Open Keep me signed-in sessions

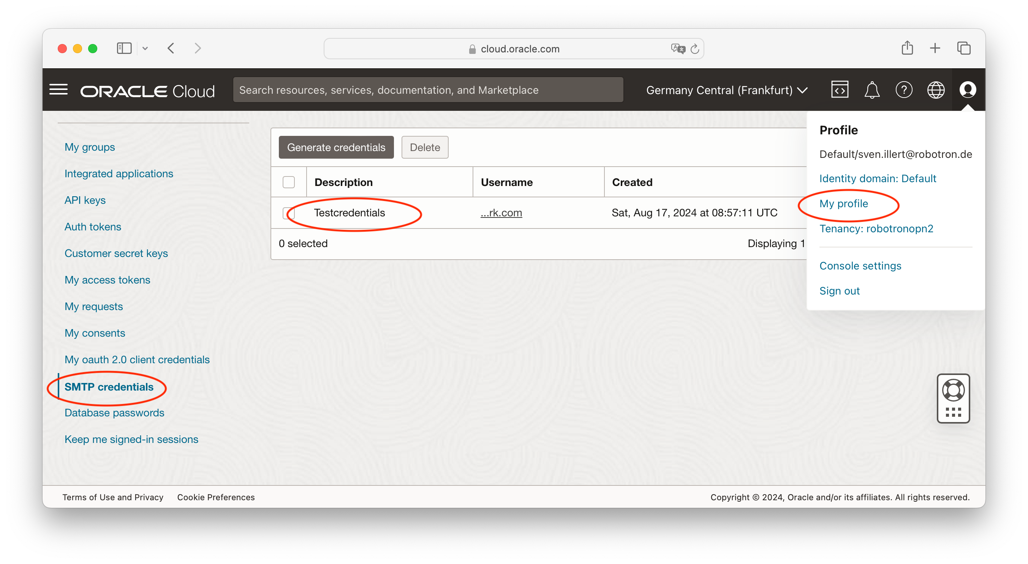pyautogui.click(x=131, y=439)
